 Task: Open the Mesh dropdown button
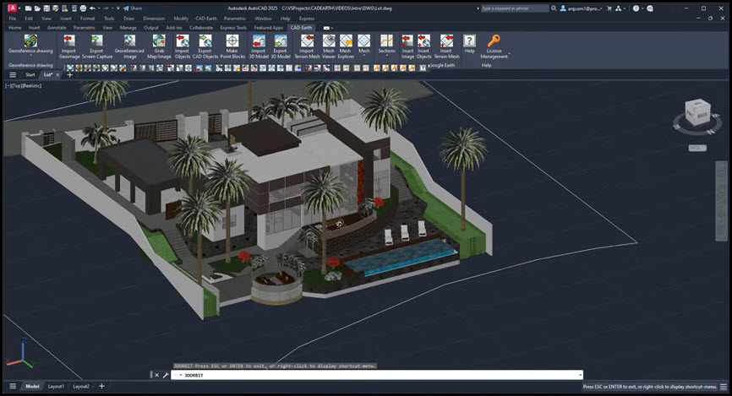tap(363, 46)
